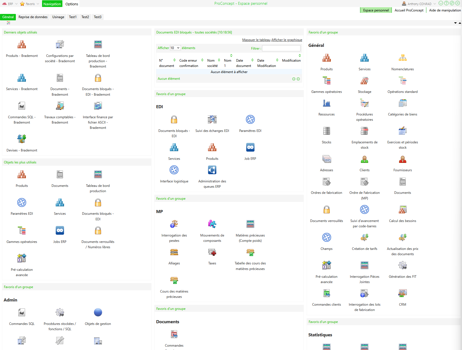The height and width of the screenshot is (350, 462).
Task: Click Afficher le graphique link
Action: click(287, 40)
